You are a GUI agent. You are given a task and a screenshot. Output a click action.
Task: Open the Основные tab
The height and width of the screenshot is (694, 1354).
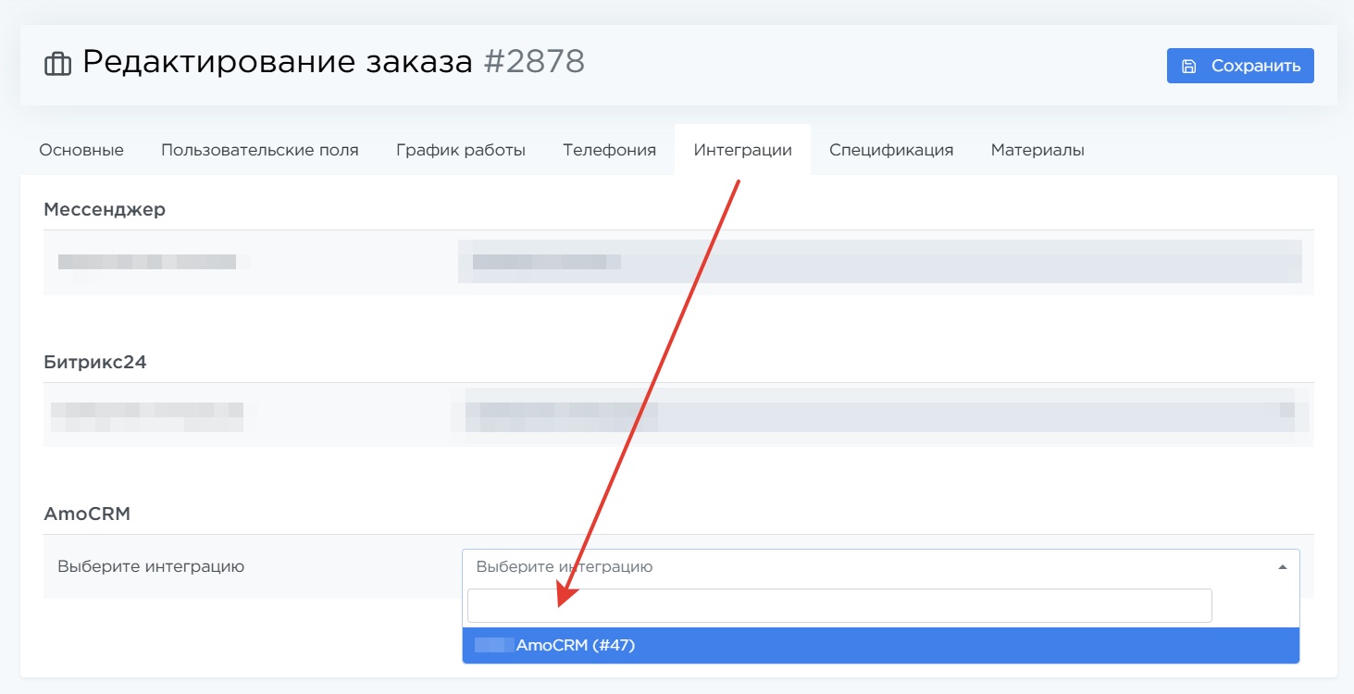pos(81,150)
